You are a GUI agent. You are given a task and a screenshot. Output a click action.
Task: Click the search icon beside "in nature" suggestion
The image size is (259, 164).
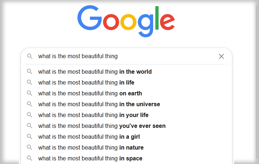tap(30, 147)
